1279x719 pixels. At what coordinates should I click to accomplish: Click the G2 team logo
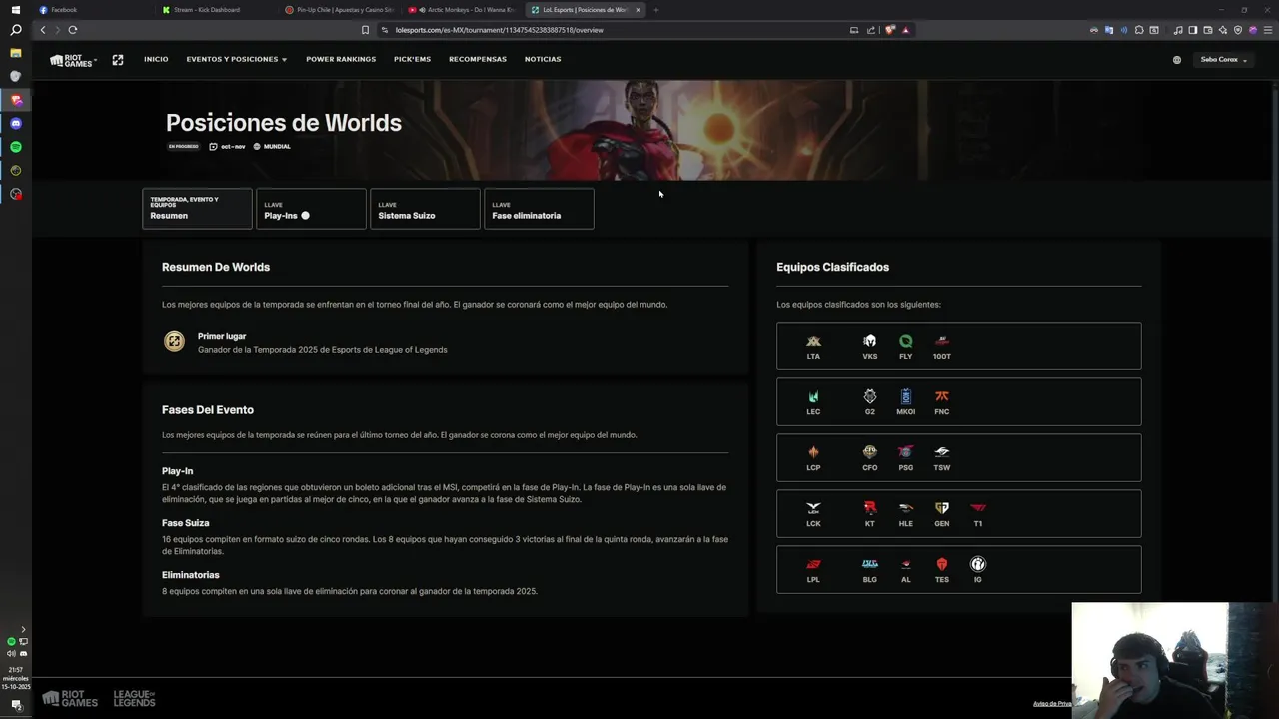869,396
